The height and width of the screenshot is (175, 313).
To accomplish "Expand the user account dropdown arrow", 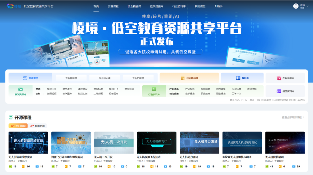I will (307, 6).
